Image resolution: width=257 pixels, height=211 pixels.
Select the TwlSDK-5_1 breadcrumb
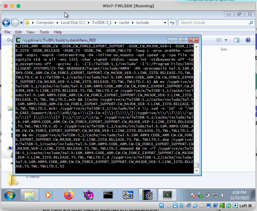click(102, 23)
